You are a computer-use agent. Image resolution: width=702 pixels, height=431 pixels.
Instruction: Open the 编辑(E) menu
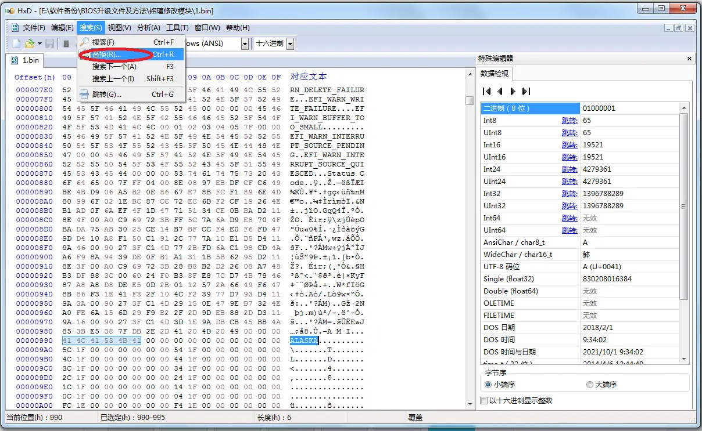point(62,28)
